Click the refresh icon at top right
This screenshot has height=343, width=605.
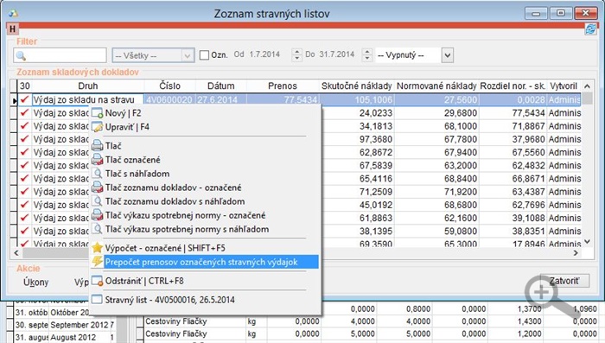coord(590,29)
